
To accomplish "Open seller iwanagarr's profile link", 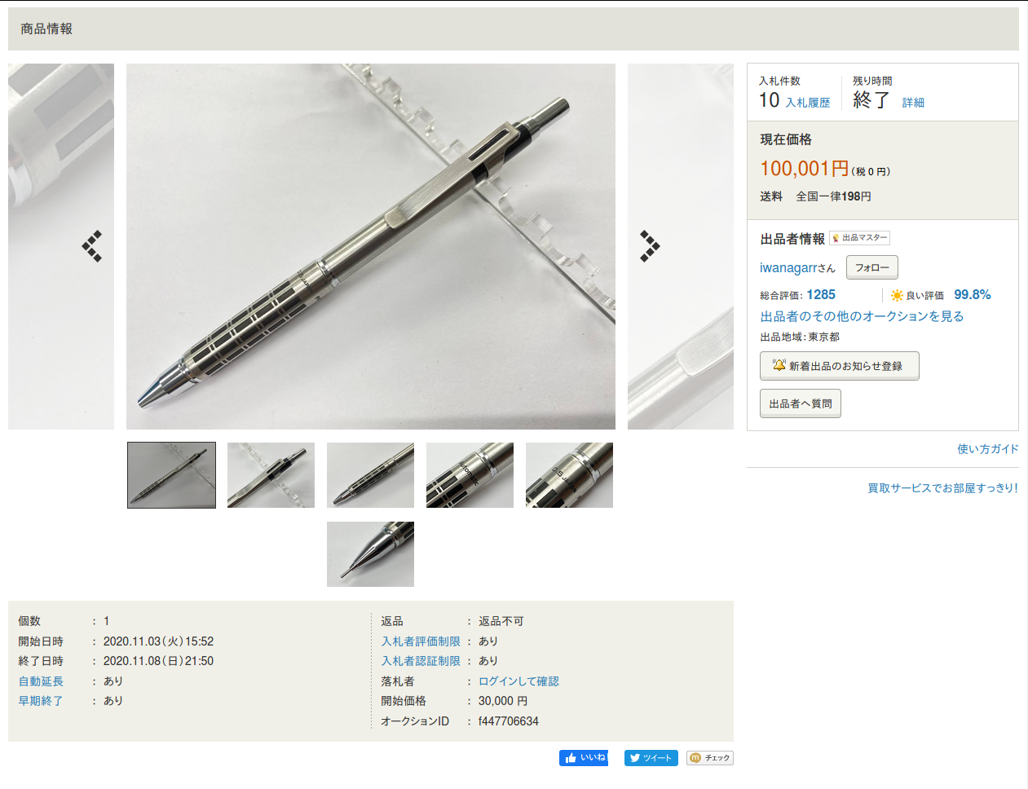I will [x=788, y=268].
